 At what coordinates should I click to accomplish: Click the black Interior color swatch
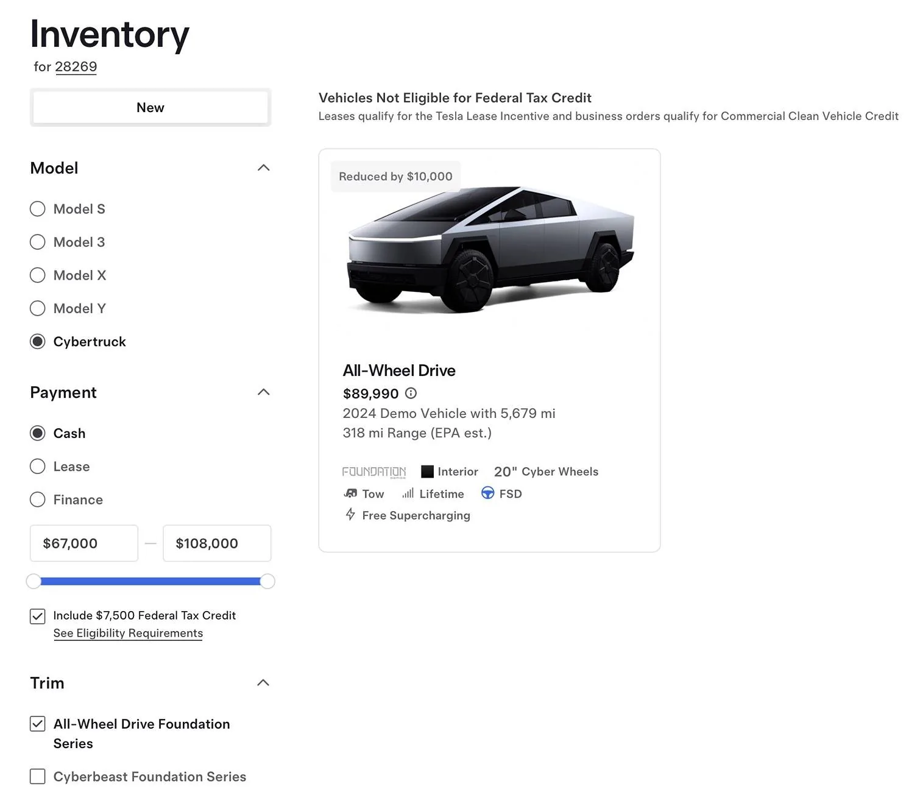tap(427, 472)
